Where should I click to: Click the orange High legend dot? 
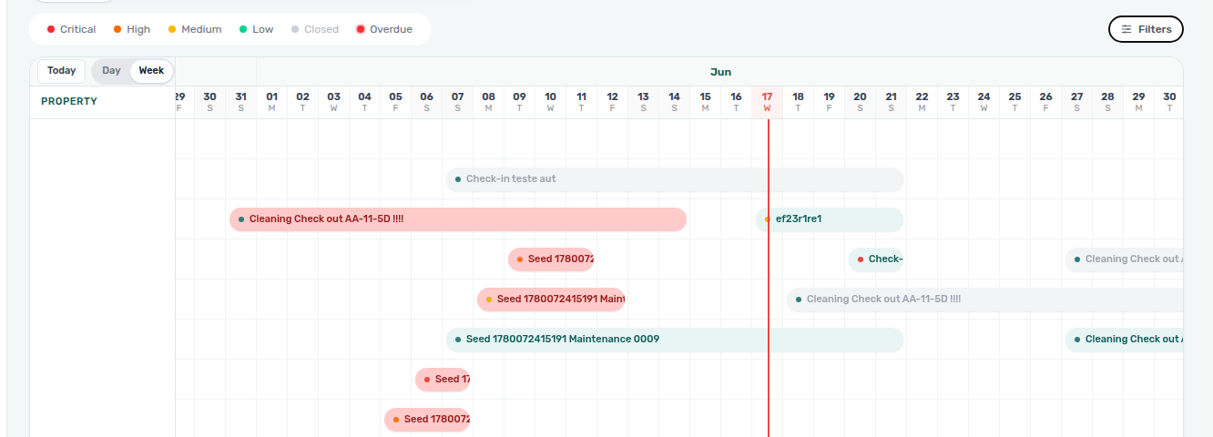tap(117, 29)
